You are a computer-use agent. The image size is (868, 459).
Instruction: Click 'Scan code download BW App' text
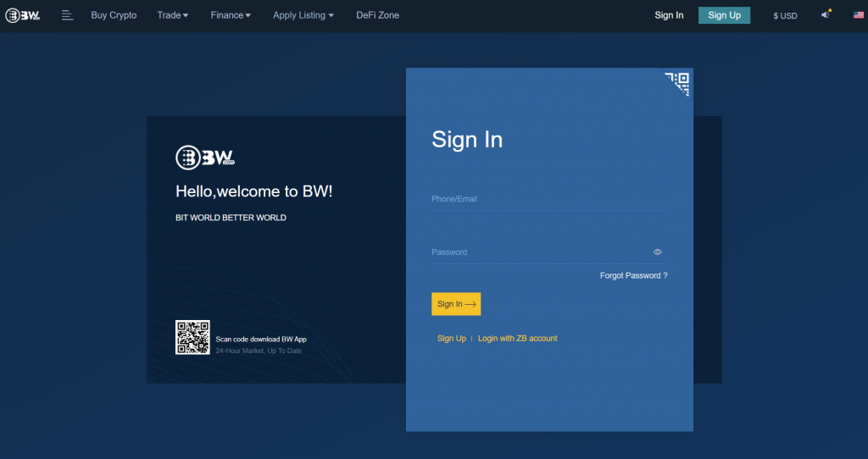tap(261, 339)
